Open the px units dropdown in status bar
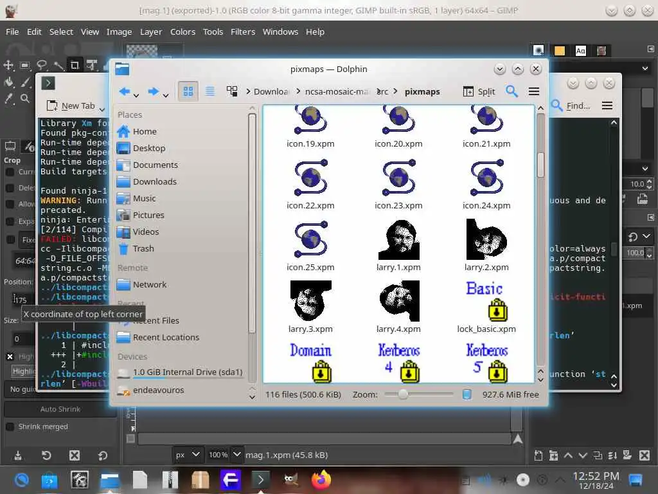Image resolution: width=658 pixels, height=494 pixels. click(188, 455)
